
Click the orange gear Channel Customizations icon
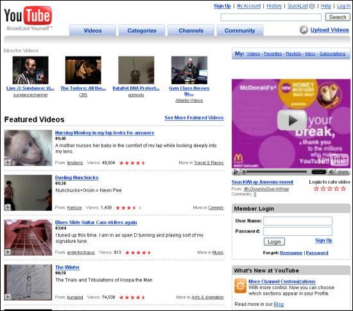pos(240,285)
